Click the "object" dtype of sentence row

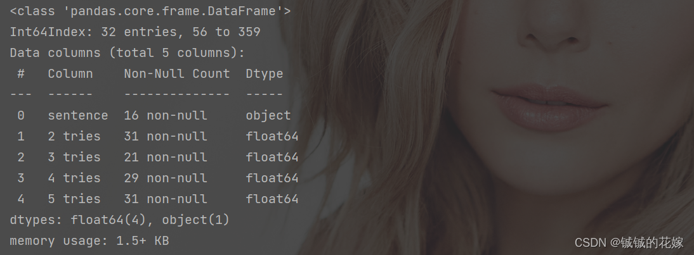268,115
